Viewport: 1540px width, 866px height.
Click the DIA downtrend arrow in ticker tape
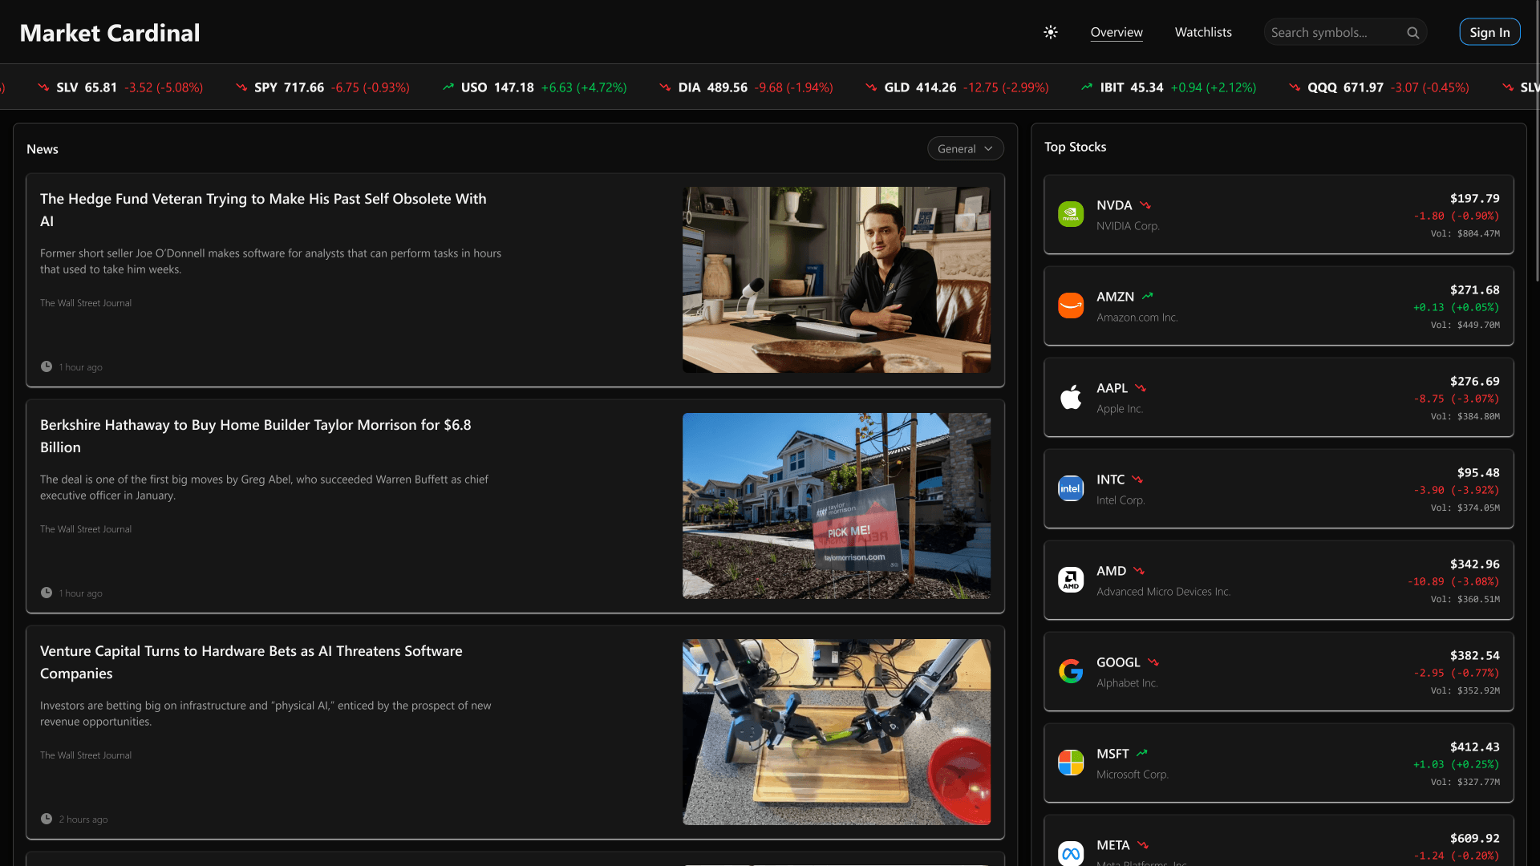665,87
